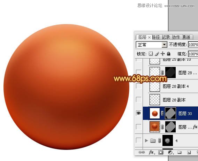Image resolution: width=198 pixels, height=161 pixels.
Task: Open the layer style fx menu
Action: 152,152
